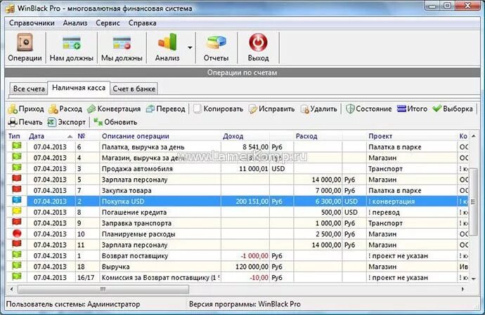Click the Выборка checkmark tool
The image size is (485, 315).
pos(453,109)
